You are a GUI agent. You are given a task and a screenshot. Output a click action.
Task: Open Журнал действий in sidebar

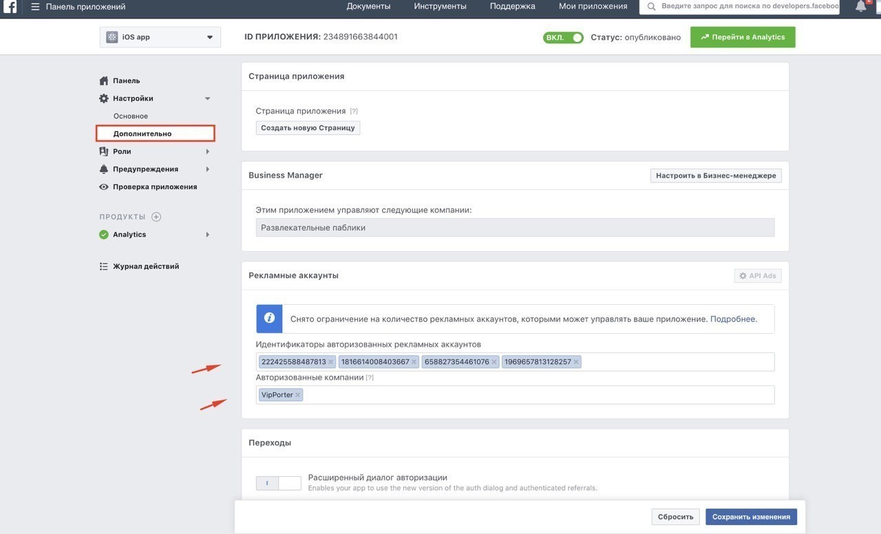(x=146, y=266)
